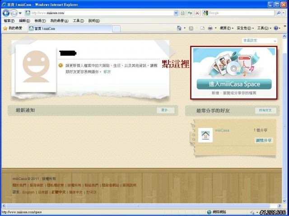The image size is (289, 216).
Task: Open the 安全性(S) command bar dropdown
Action: pos(245,28)
